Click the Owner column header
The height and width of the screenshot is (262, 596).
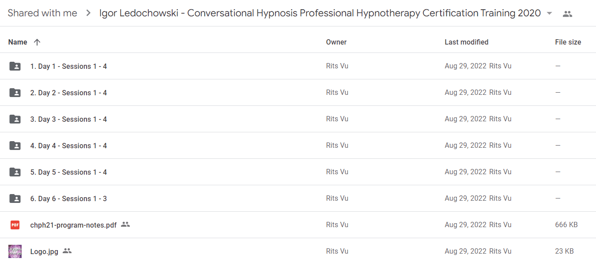[x=336, y=42]
